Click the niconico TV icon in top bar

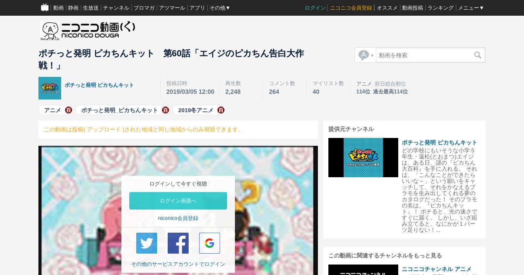pos(45,7)
